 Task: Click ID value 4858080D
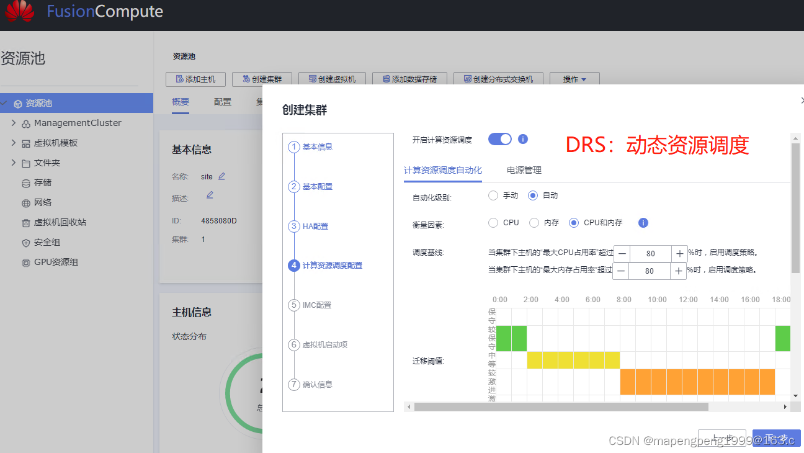point(219,221)
